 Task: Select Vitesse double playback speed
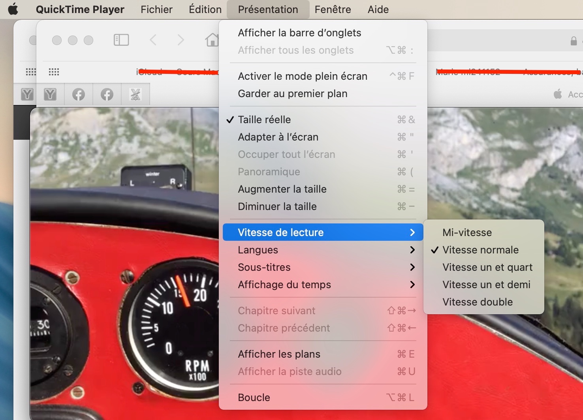click(484, 302)
